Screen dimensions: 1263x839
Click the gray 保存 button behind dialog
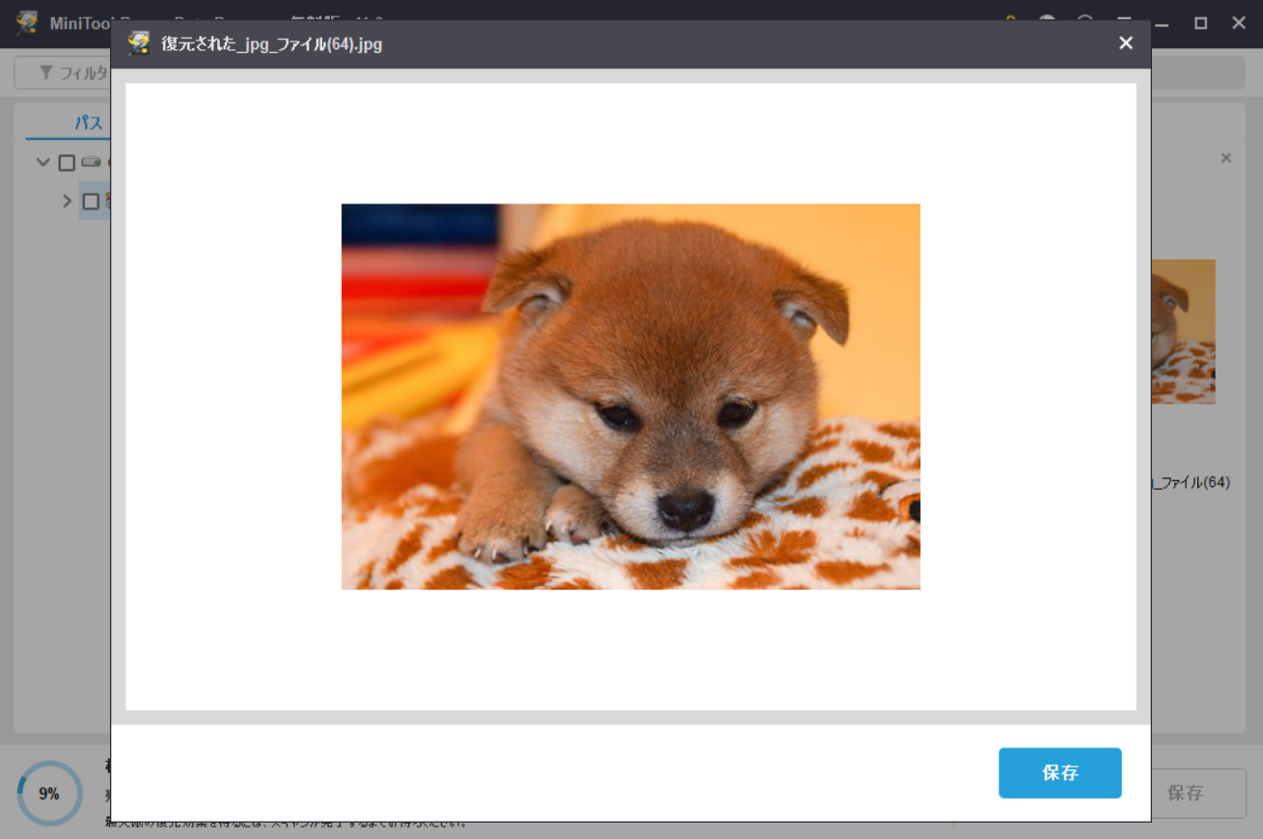1185,793
